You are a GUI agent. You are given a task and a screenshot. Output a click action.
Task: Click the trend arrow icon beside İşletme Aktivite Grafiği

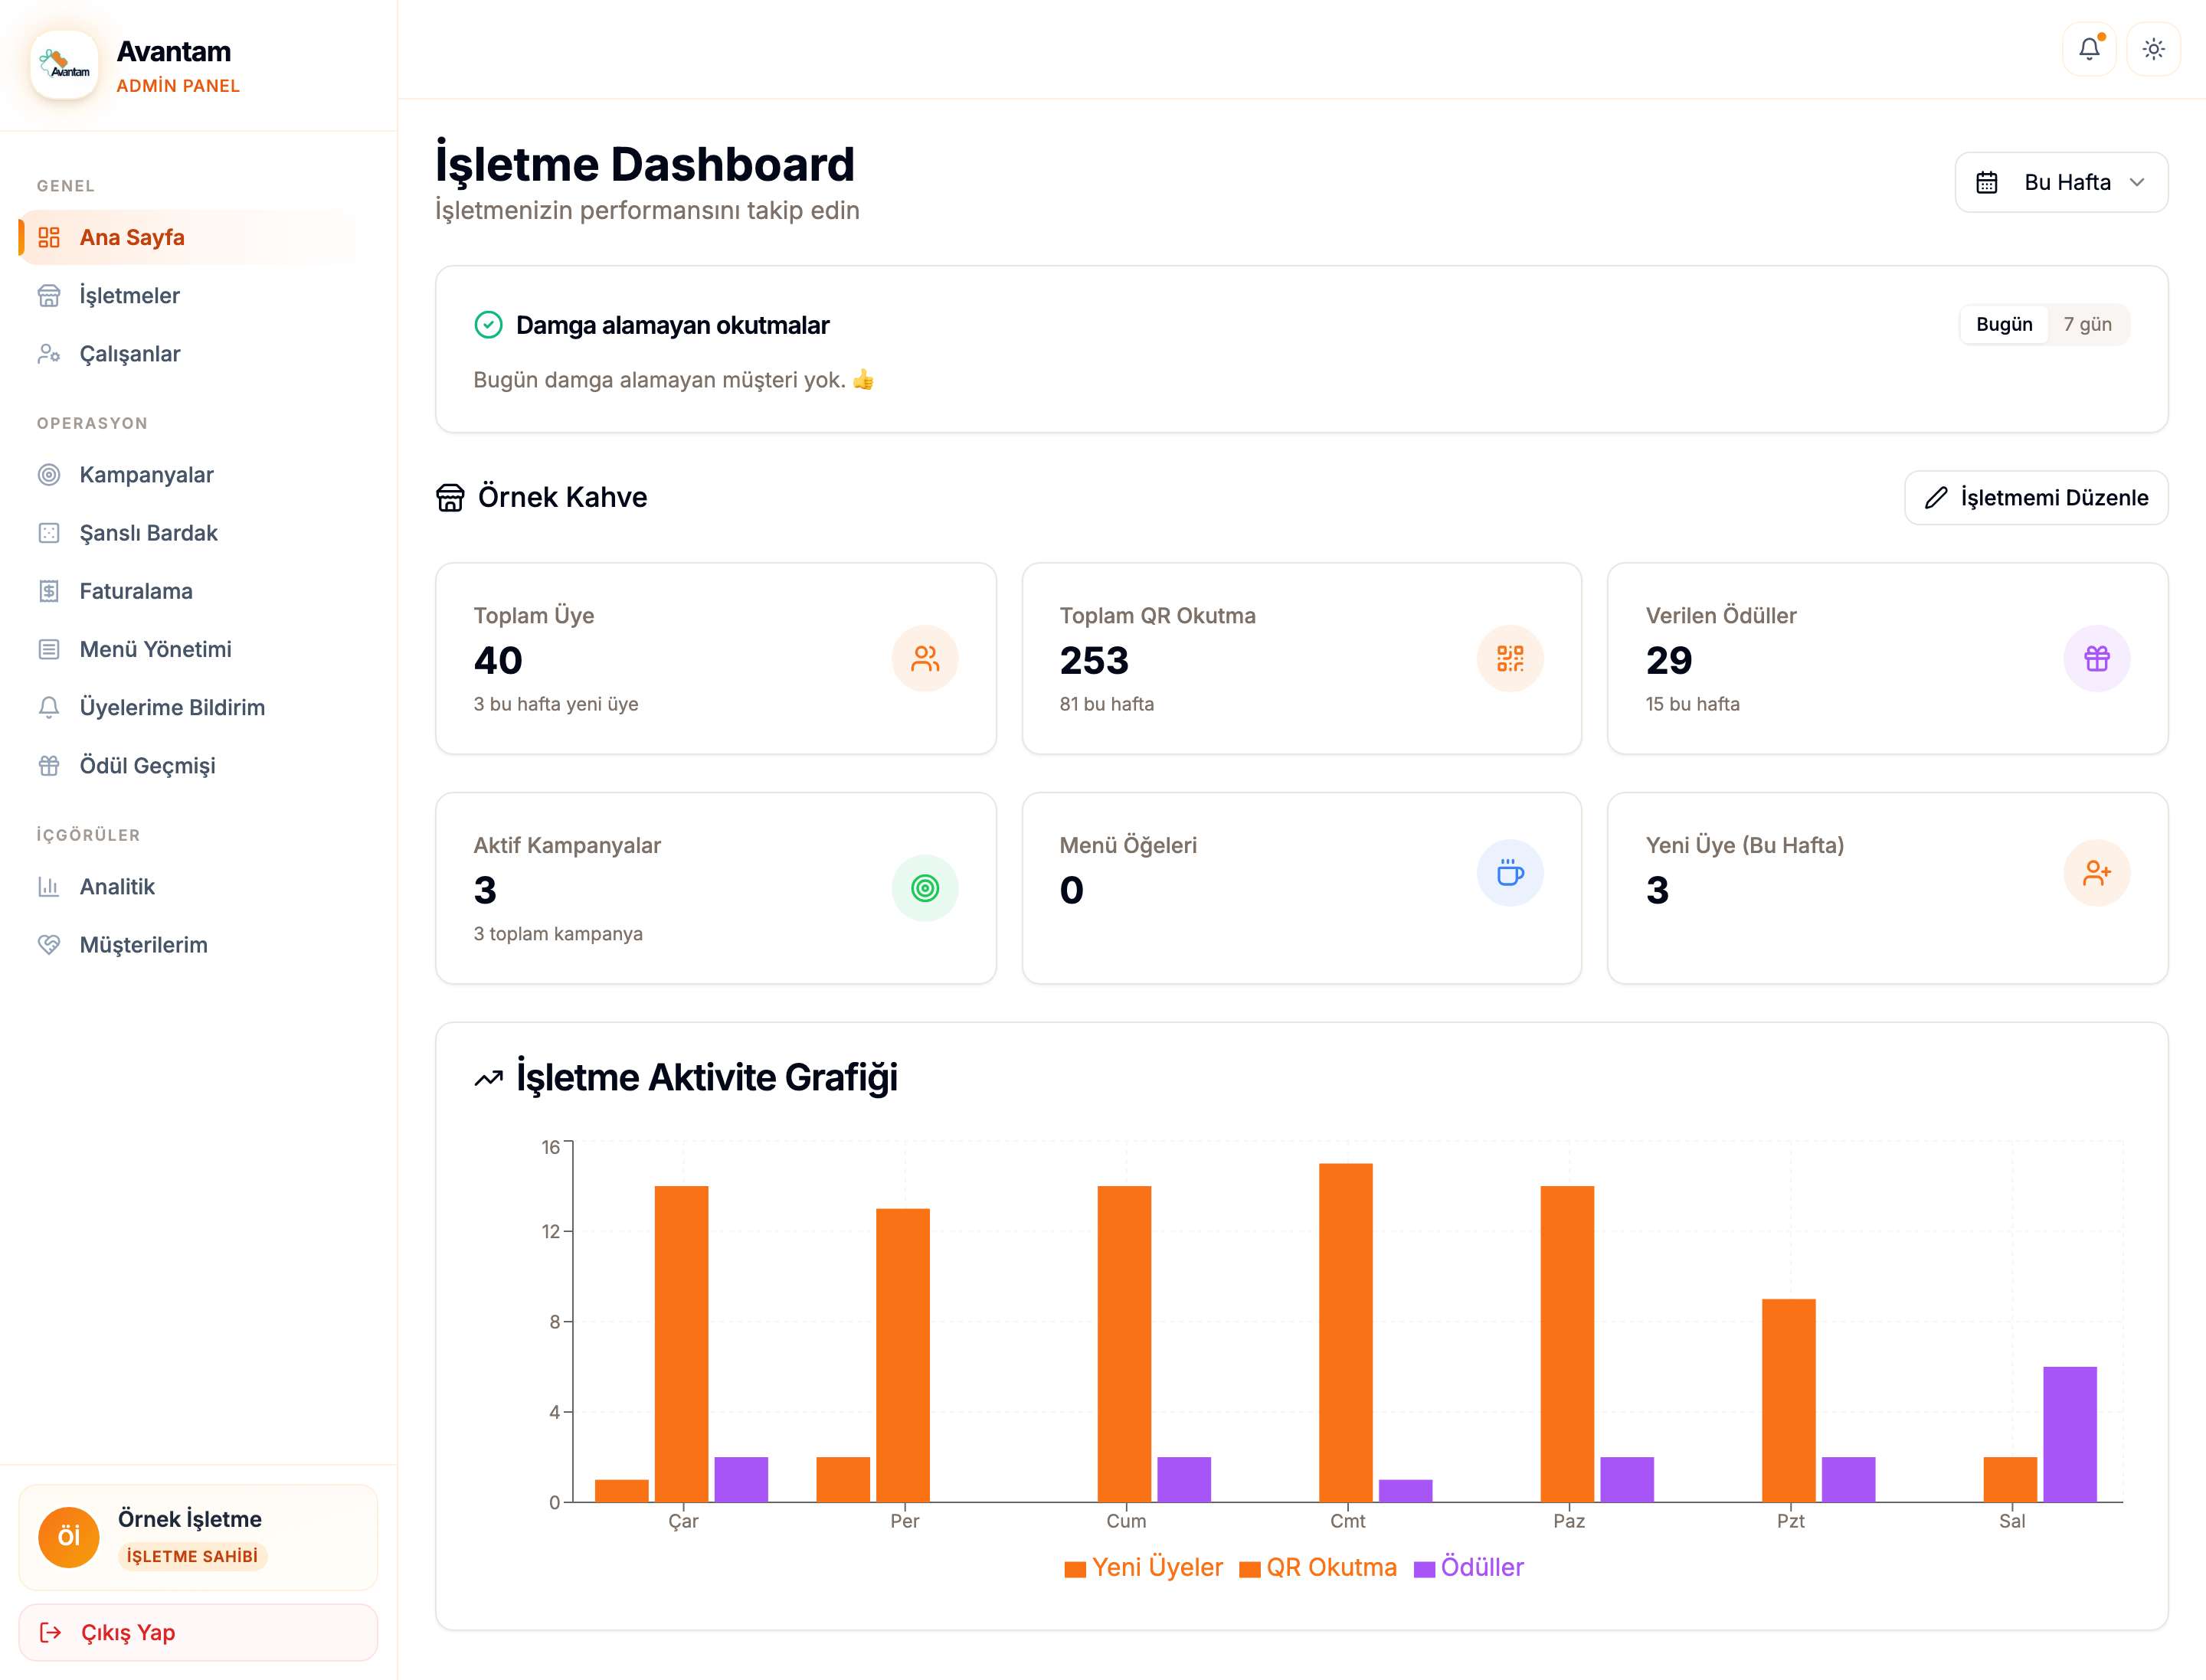pyautogui.click(x=488, y=1078)
